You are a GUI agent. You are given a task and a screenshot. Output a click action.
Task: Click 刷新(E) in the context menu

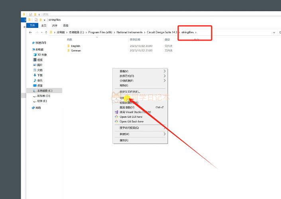pos(124,85)
